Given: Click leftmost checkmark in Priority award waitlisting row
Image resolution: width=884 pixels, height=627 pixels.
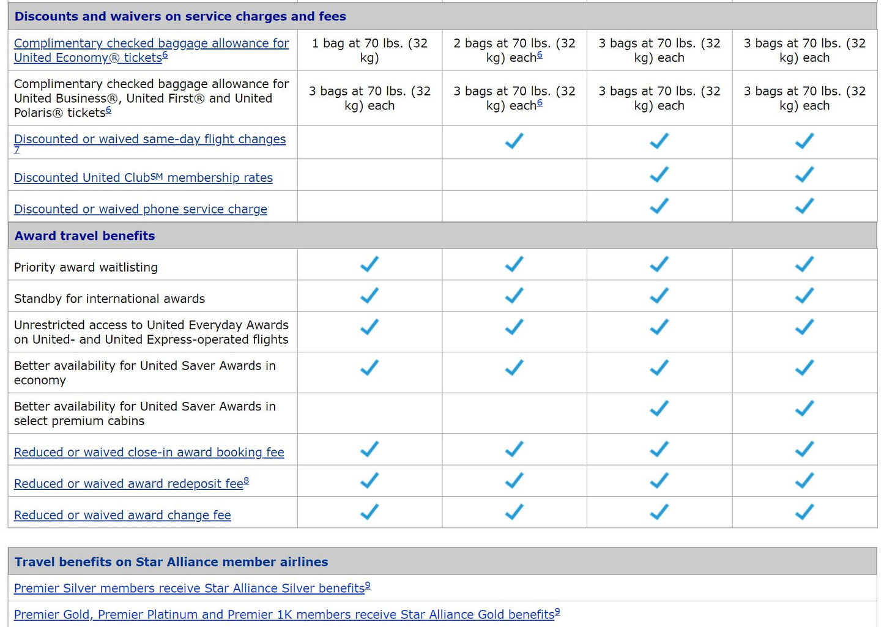Looking at the screenshot, I should pos(370,264).
